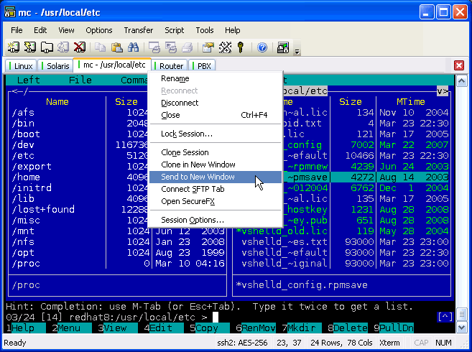The width and height of the screenshot is (472, 352).
Task: Choose Rename from the context menu
Action: (216, 78)
